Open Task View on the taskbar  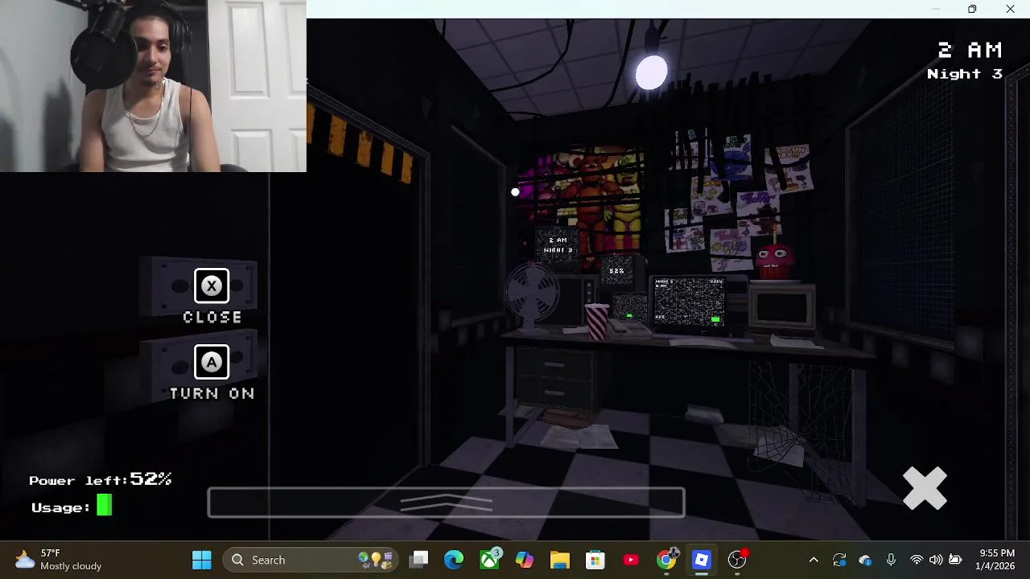419,560
